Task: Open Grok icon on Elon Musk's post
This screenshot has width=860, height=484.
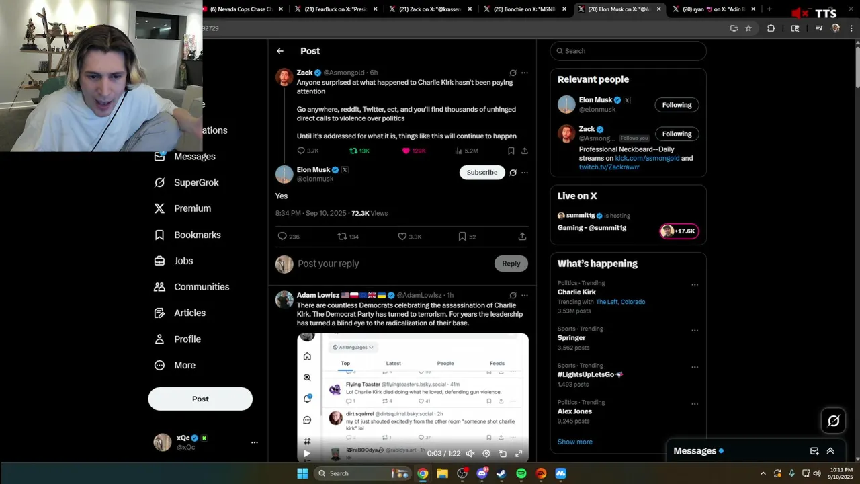Action: point(513,173)
